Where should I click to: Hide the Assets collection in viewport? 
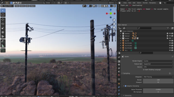pyautogui.click(x=170, y=38)
